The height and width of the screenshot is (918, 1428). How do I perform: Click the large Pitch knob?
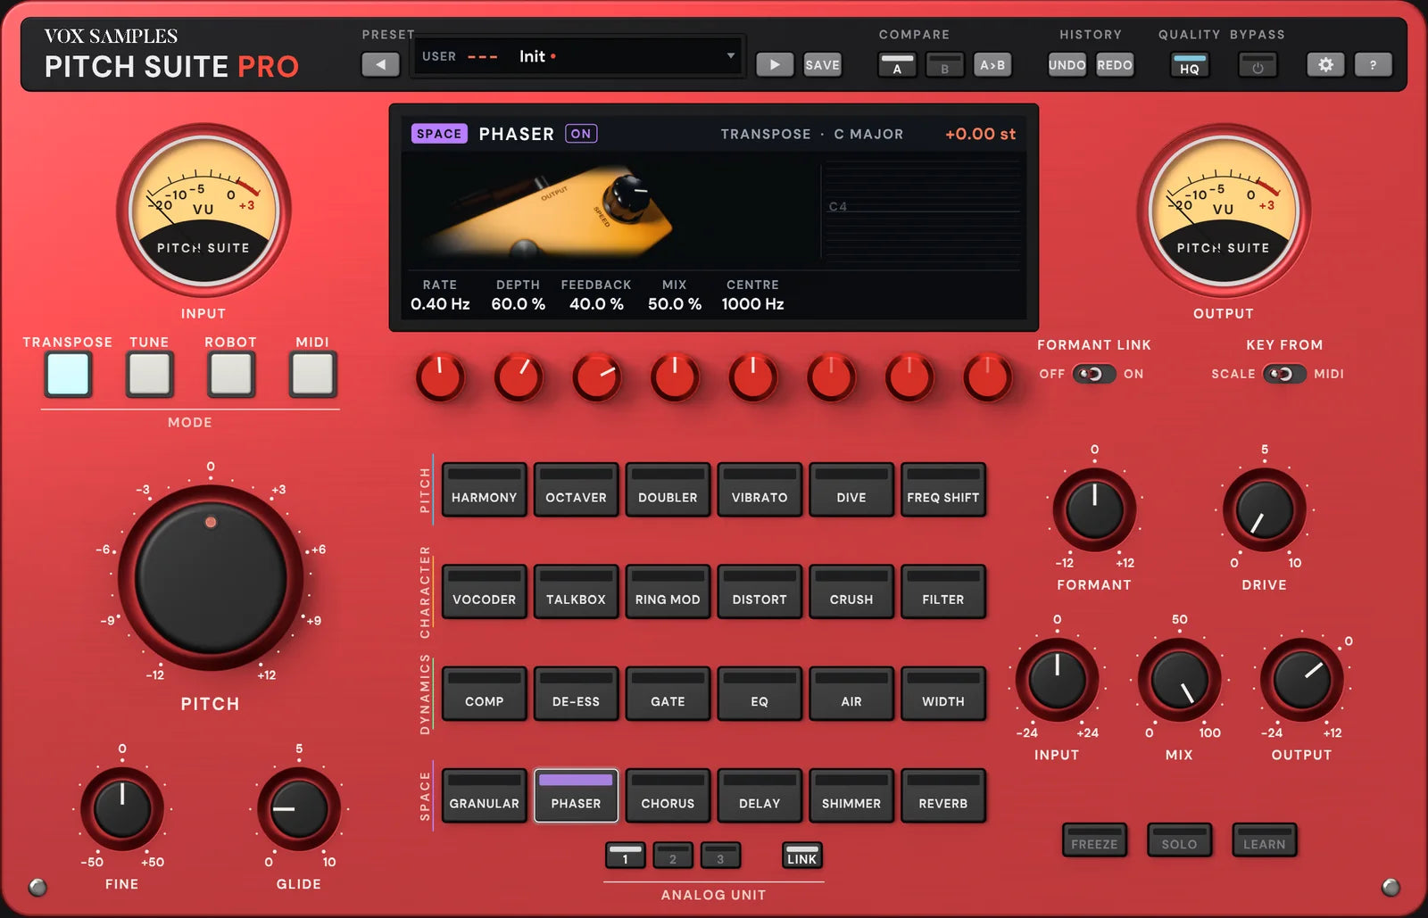(211, 578)
